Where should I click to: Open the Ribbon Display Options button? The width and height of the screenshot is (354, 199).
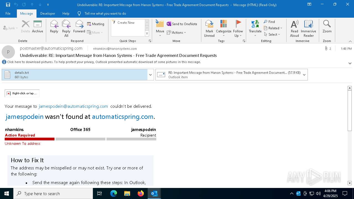click(309, 4)
